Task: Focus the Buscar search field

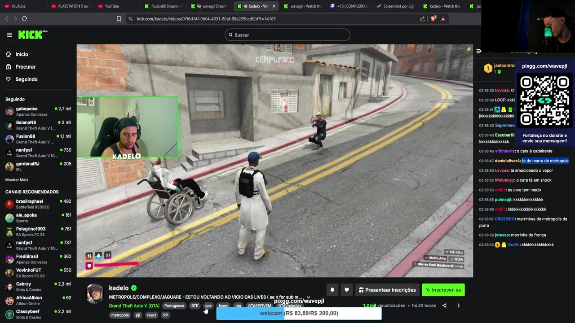Action: 287,35
